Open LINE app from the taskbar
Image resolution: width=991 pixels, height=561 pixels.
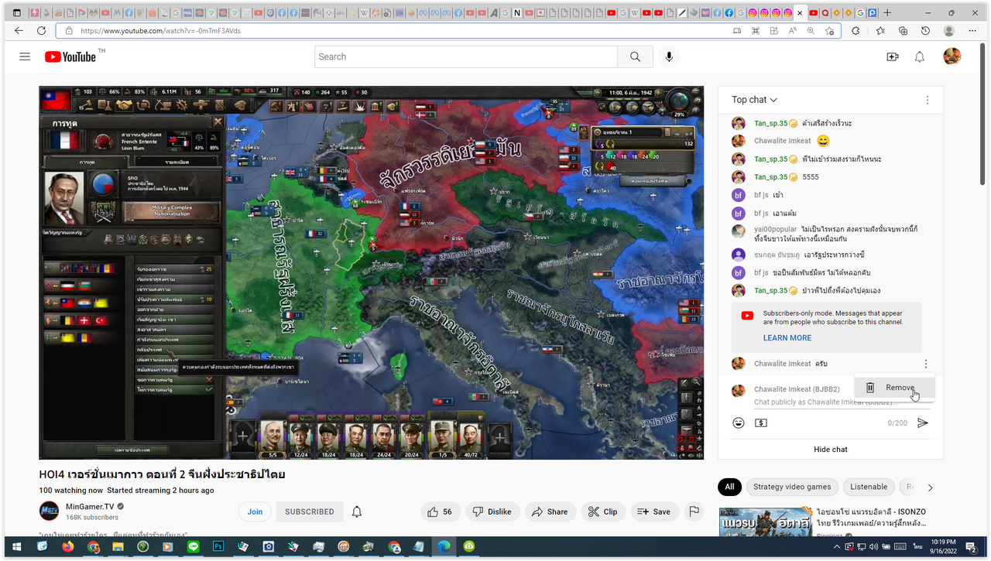pyautogui.click(x=193, y=547)
